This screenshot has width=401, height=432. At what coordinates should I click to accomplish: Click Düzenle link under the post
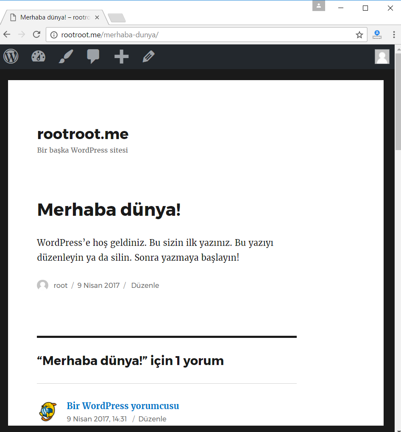click(x=145, y=285)
